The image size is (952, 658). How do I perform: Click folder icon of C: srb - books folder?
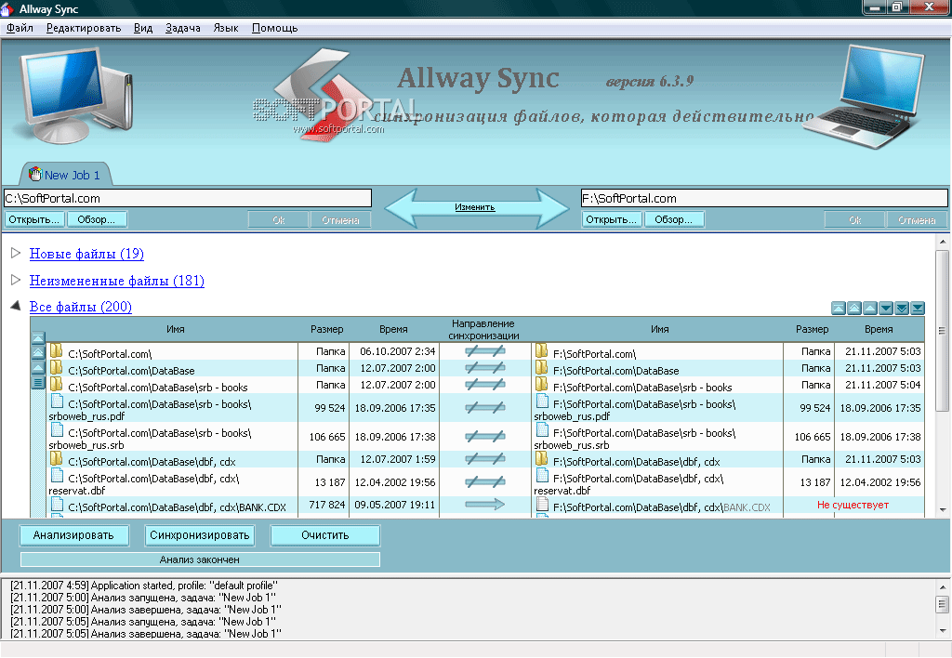coord(57,384)
